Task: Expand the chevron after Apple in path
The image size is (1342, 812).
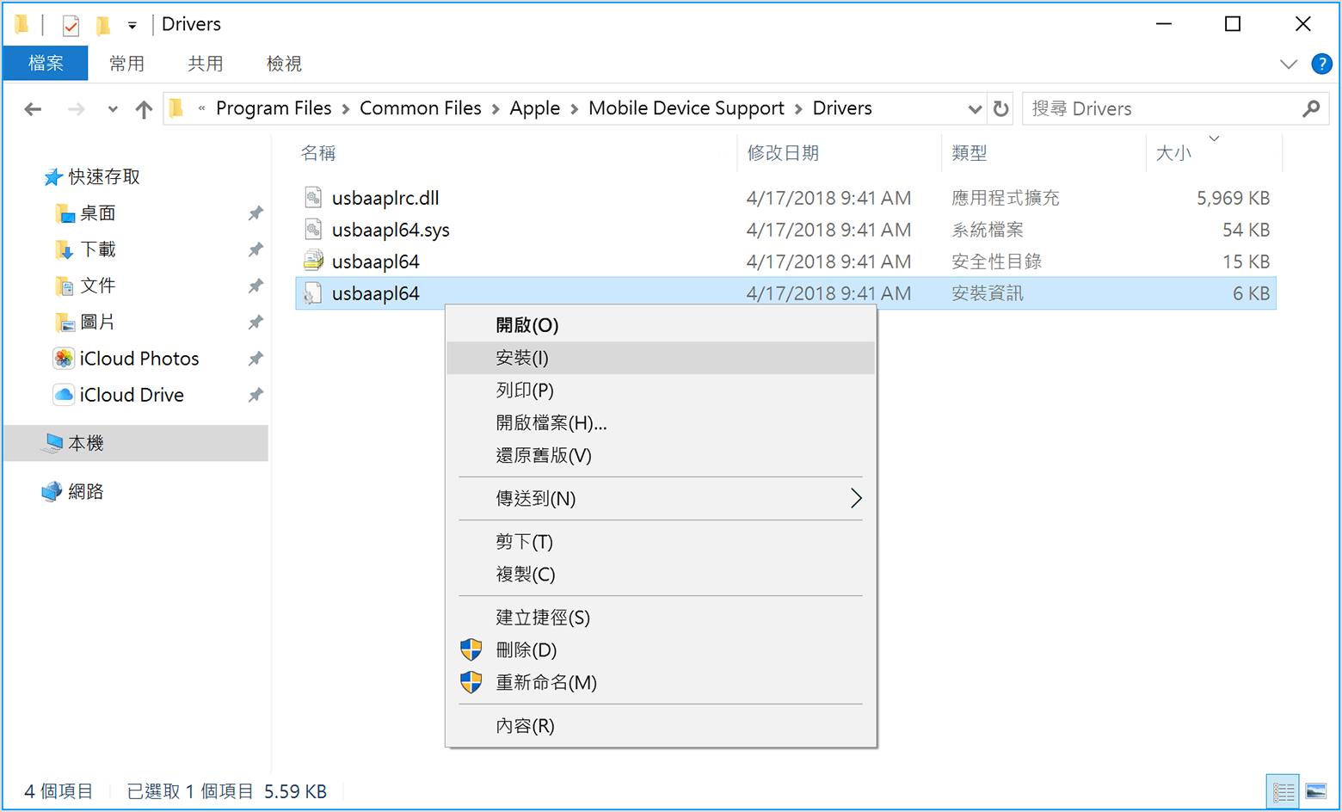Action: (574, 109)
